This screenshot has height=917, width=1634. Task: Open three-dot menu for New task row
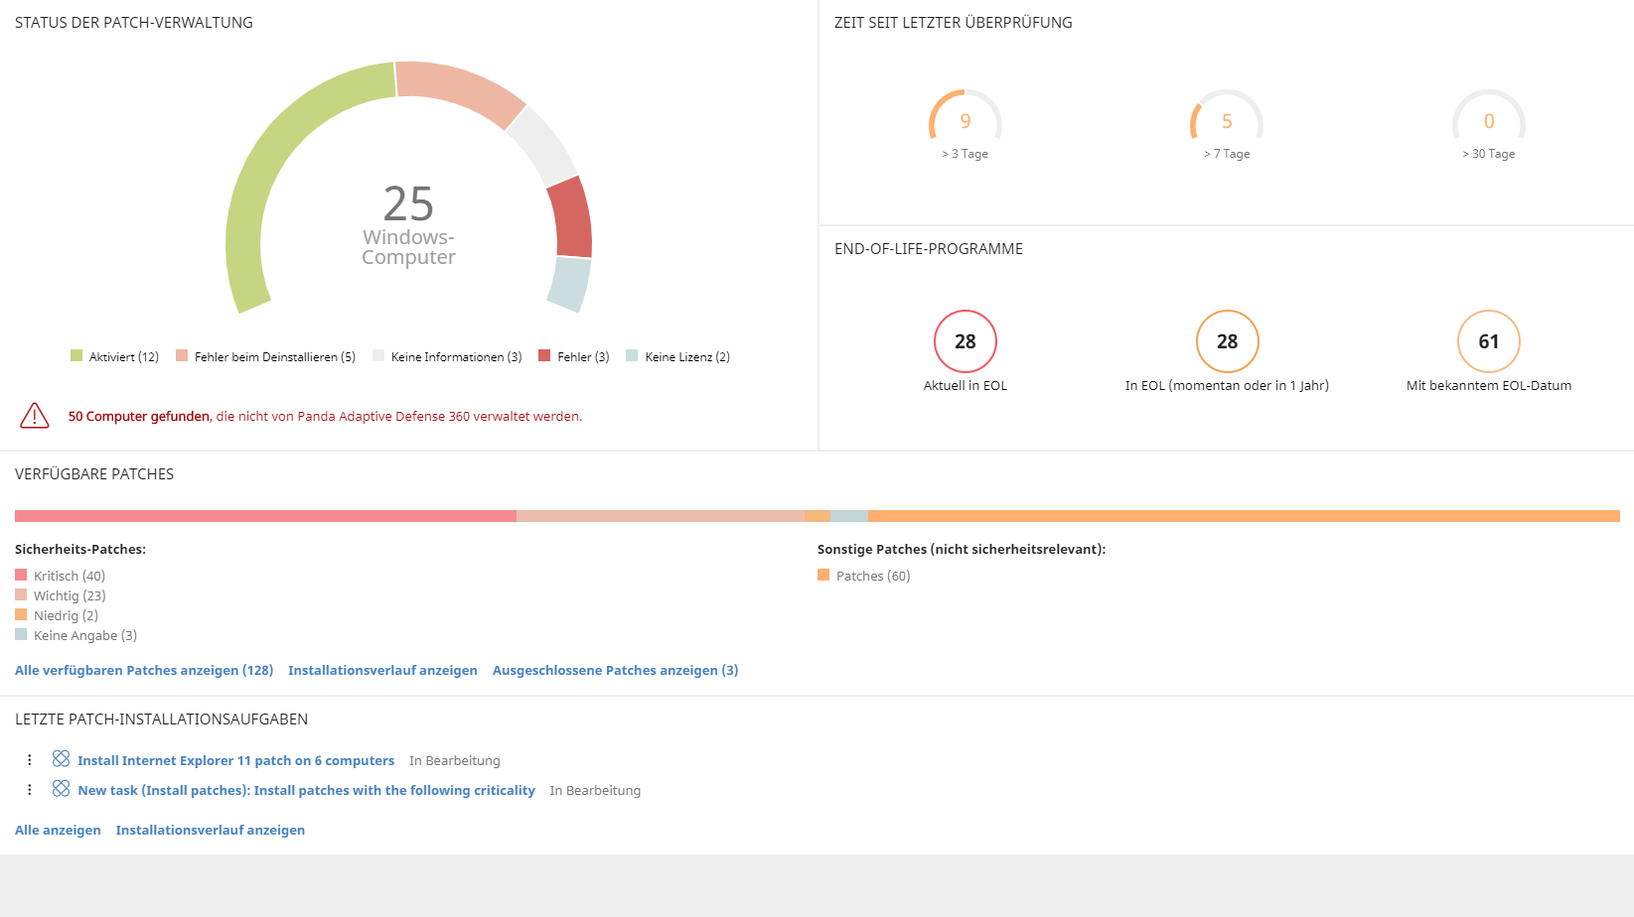pyautogui.click(x=30, y=790)
